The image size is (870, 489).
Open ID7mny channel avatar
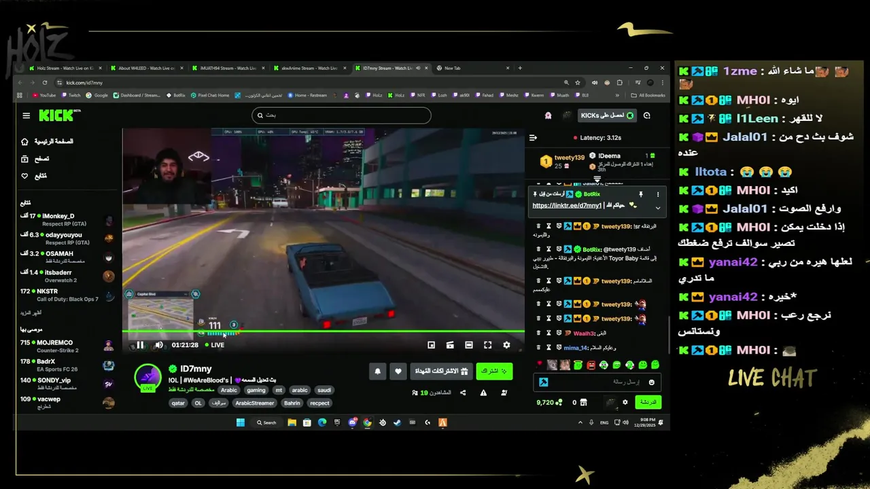pos(147,378)
